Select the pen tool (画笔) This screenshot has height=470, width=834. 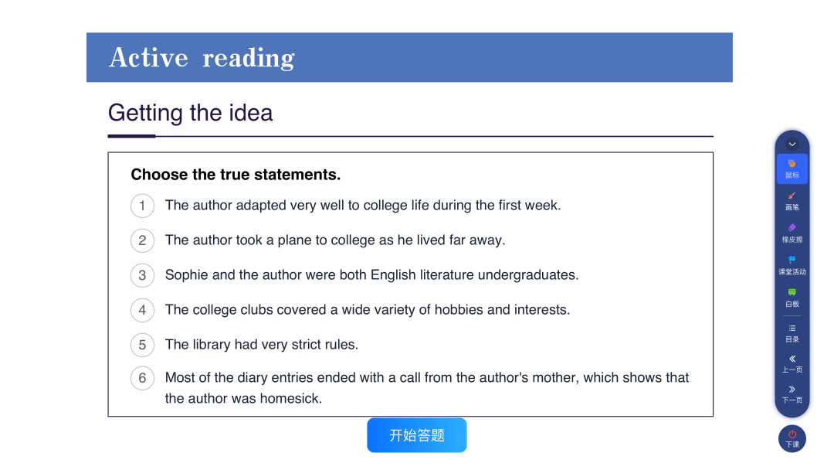pos(792,201)
